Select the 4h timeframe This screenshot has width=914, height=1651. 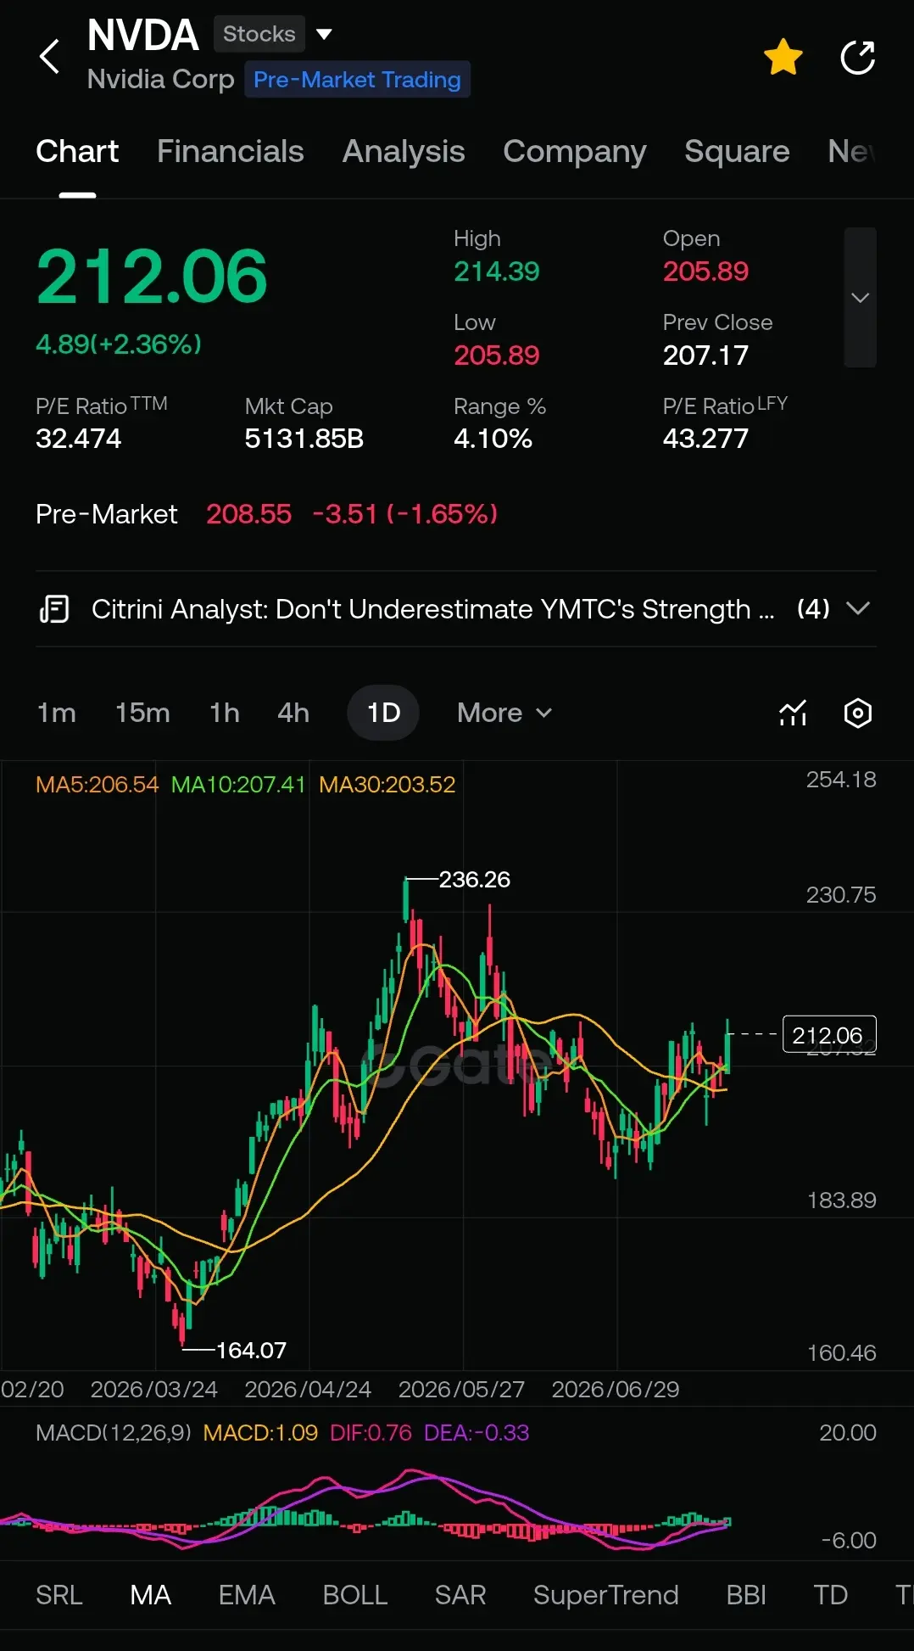(x=293, y=713)
